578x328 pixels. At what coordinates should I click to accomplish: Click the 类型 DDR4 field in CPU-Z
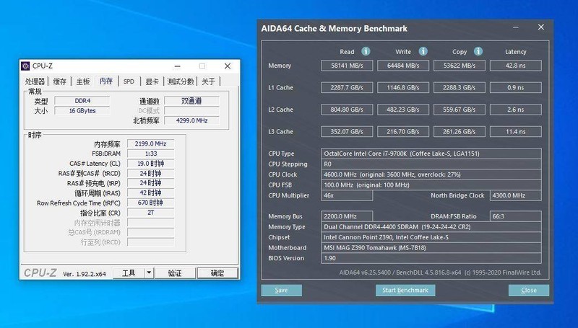coord(82,101)
